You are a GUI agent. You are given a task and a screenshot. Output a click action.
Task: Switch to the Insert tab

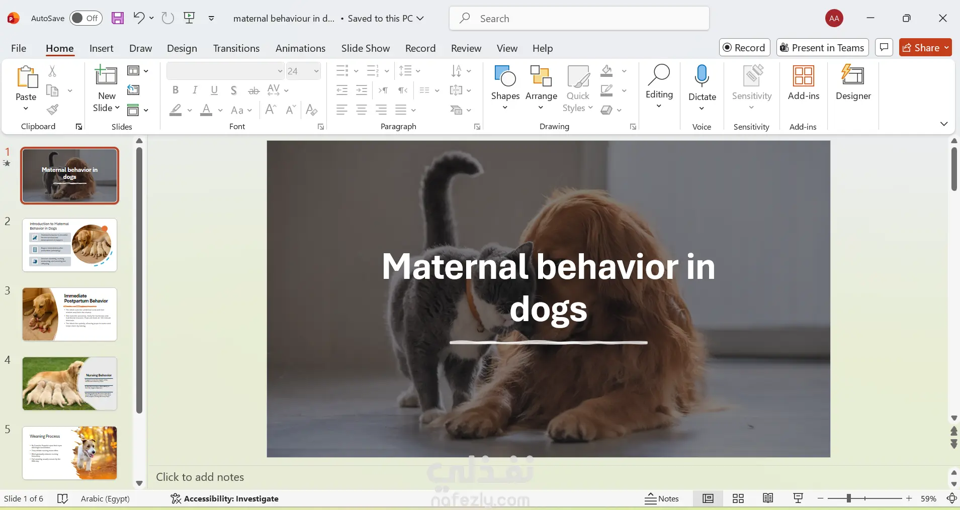[x=102, y=48]
